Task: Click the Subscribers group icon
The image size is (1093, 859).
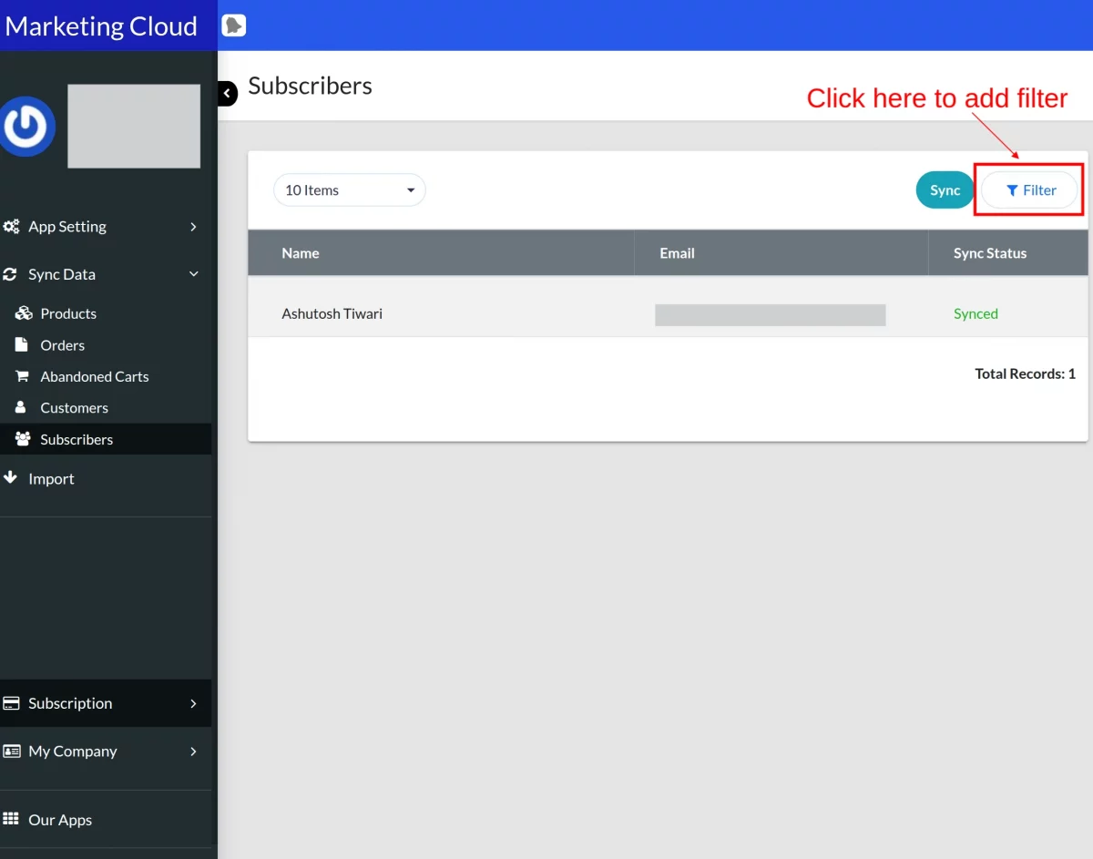Action: [x=24, y=439]
